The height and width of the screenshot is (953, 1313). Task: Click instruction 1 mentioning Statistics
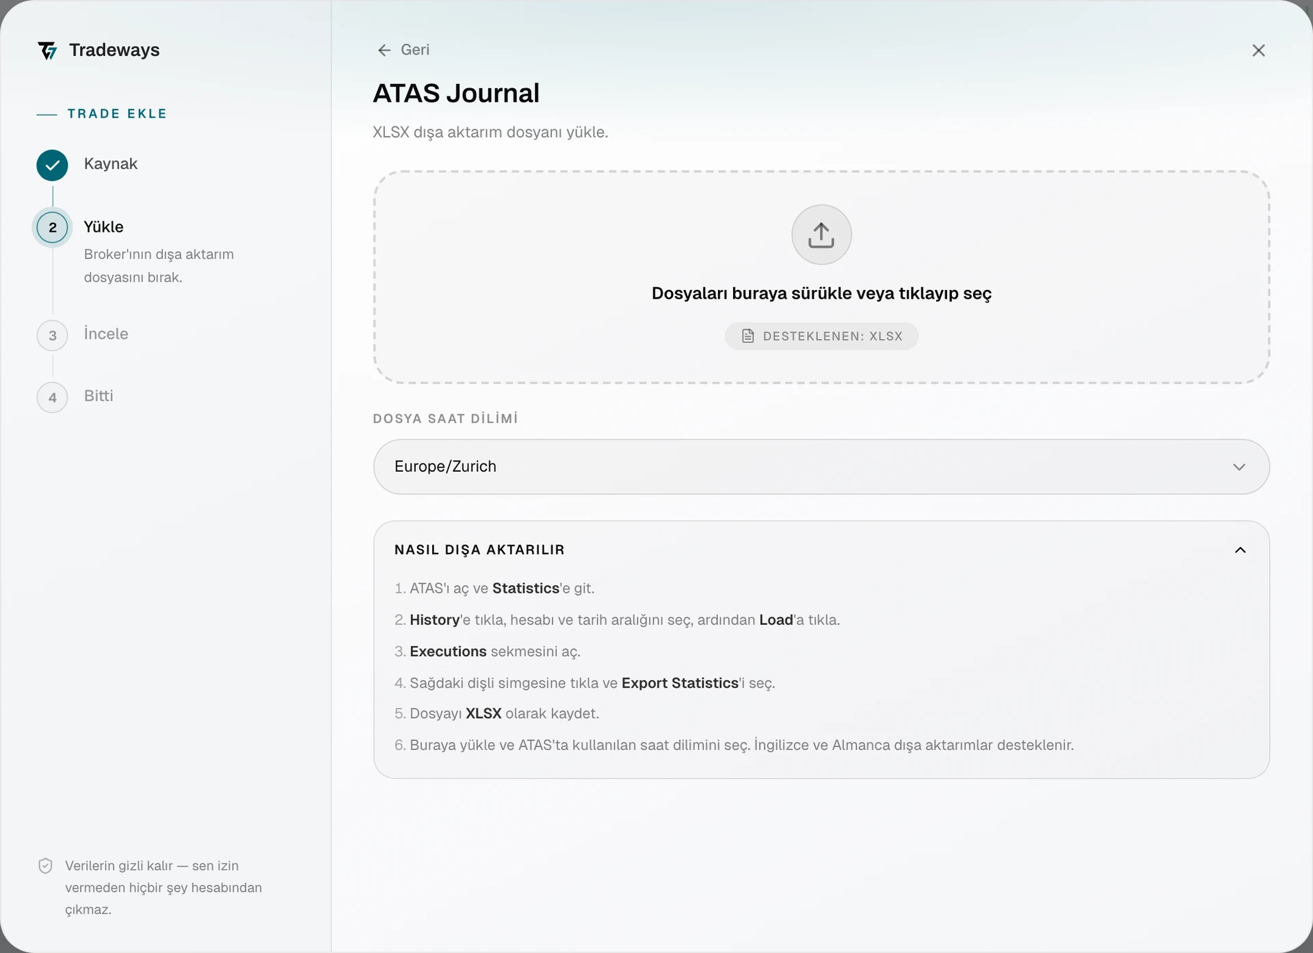coord(494,589)
